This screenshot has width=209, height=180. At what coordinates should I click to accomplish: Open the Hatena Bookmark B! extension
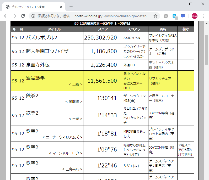(174, 16)
